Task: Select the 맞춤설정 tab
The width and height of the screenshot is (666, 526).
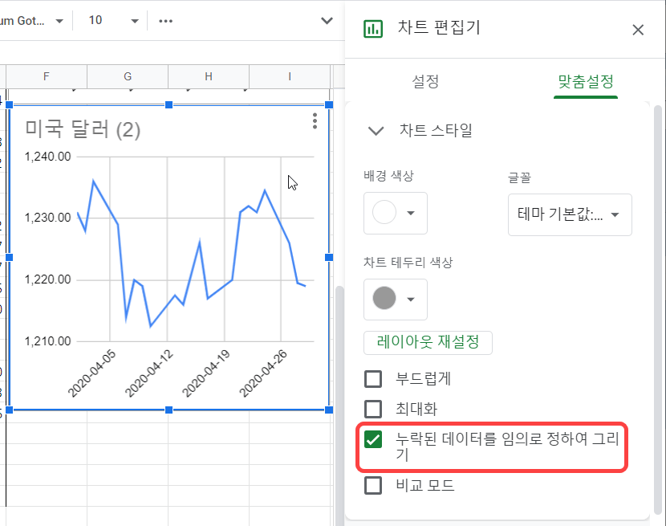Action: point(586,81)
